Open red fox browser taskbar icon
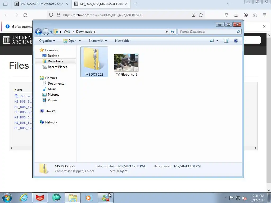 click(40, 198)
